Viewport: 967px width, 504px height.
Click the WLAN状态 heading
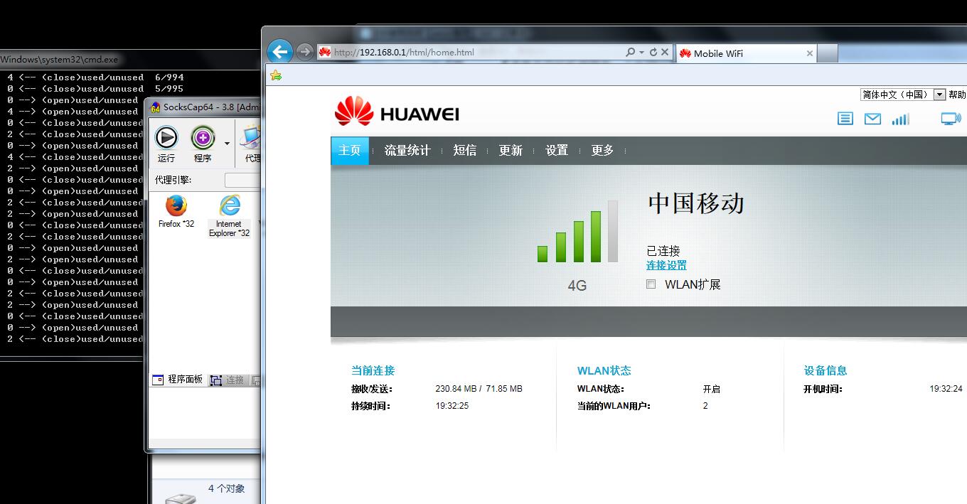[604, 370]
